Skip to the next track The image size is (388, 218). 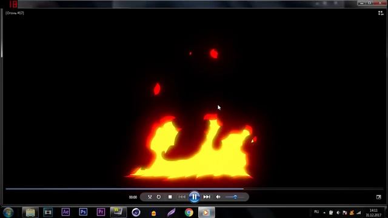[x=207, y=197]
